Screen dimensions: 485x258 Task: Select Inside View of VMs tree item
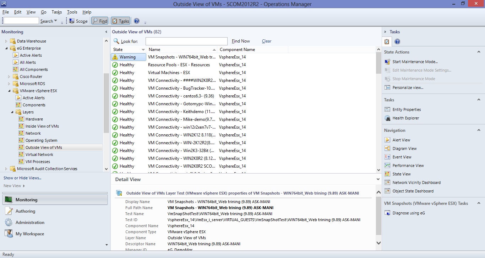(42, 126)
